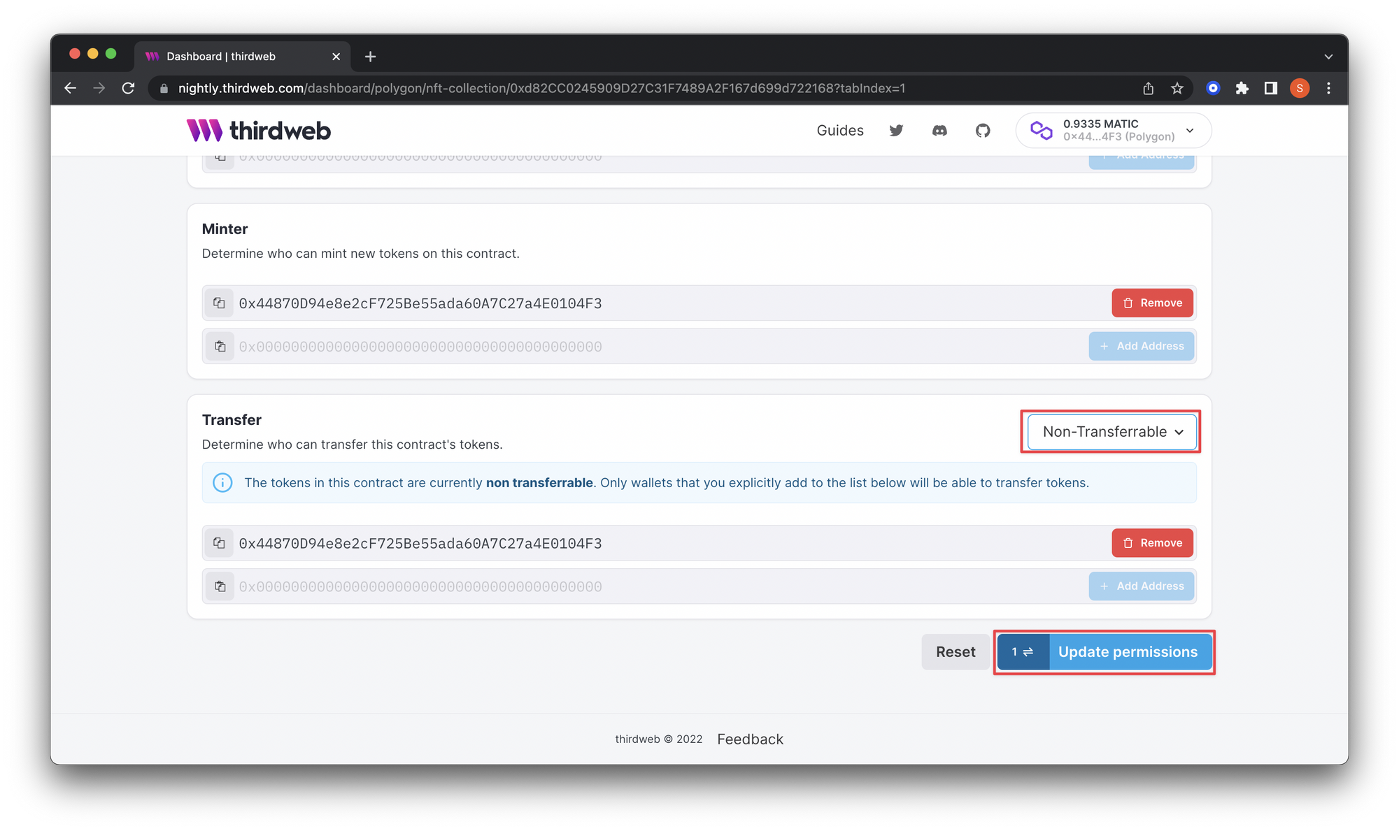Click thirdweb © 2022 footer text
The width and height of the screenshot is (1399, 831).
point(659,739)
